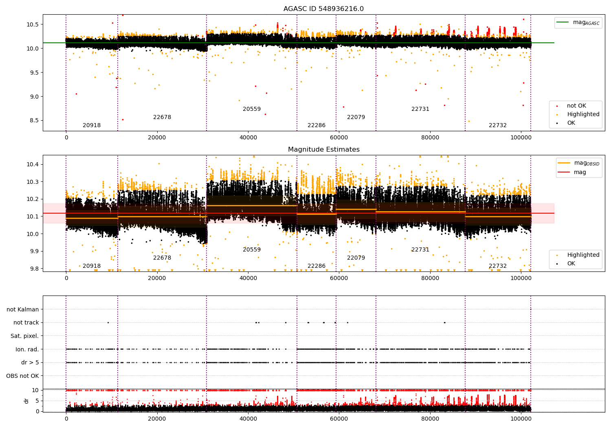Click obsid label 20918 in the top plot

point(92,125)
